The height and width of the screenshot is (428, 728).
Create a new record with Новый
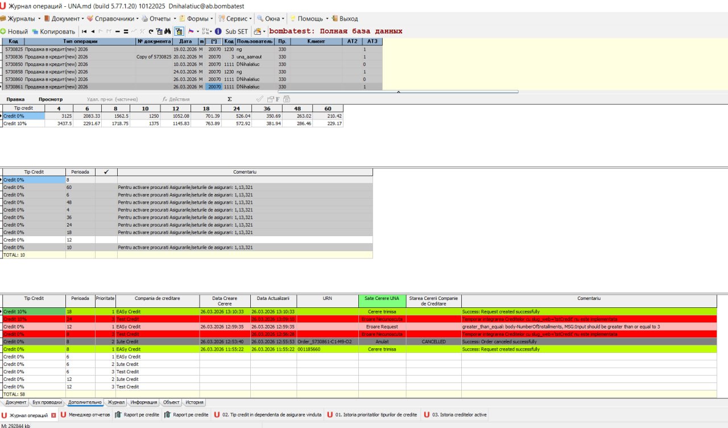point(14,31)
